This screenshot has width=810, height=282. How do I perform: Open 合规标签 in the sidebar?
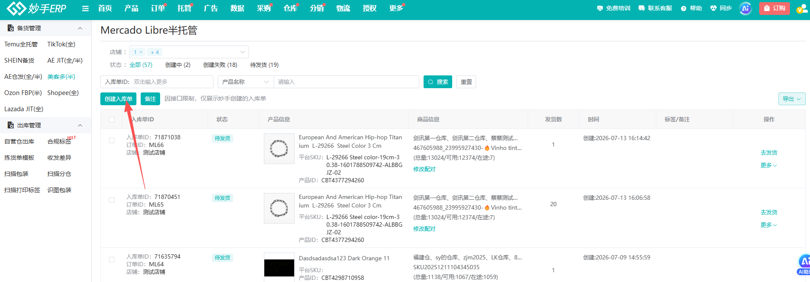coord(59,141)
